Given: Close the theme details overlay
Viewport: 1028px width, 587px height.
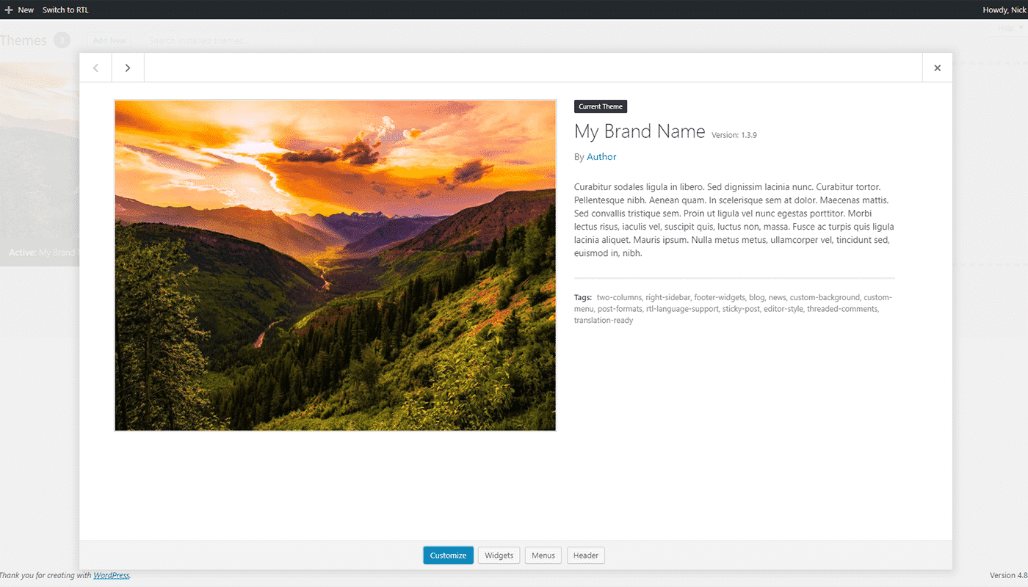Looking at the screenshot, I should (x=937, y=68).
